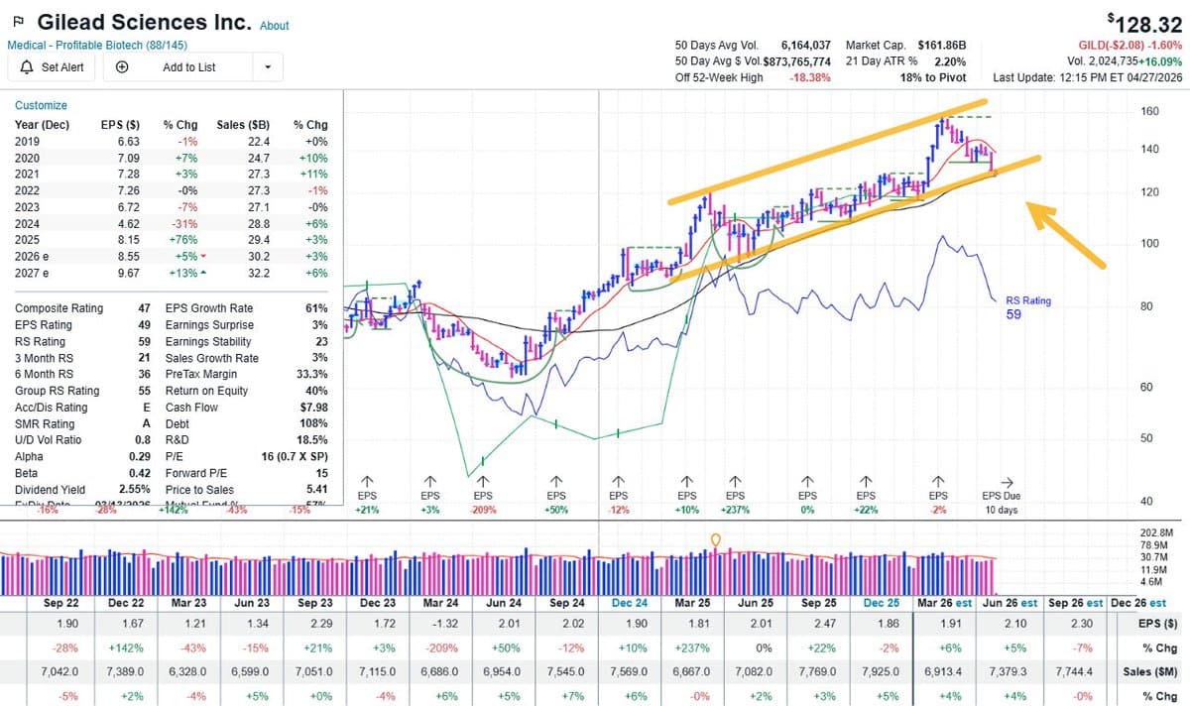Click the 2024 EPS value 4.62

coord(127,223)
